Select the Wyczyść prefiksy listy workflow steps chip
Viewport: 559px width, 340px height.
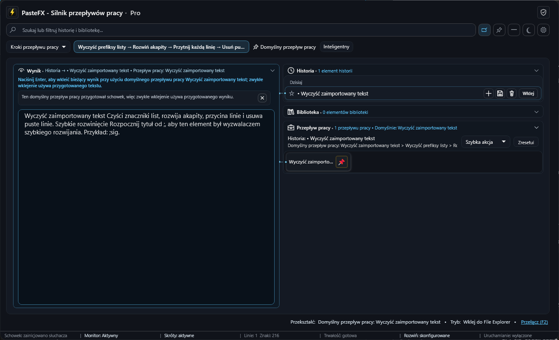[x=161, y=47]
